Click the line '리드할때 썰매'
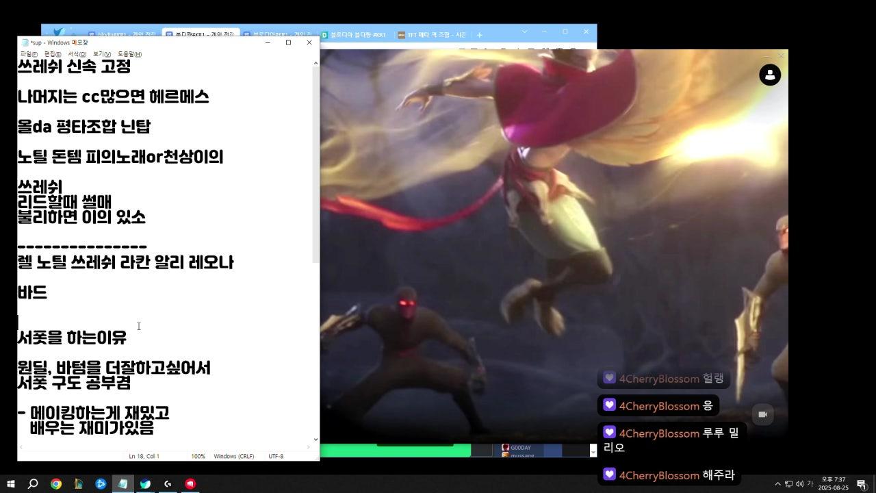The image size is (876, 493). [x=64, y=202]
